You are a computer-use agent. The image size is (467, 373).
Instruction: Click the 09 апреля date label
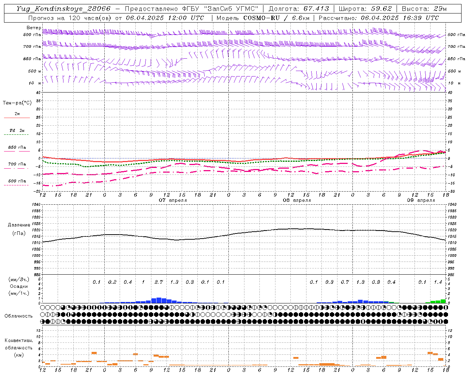click(421, 200)
